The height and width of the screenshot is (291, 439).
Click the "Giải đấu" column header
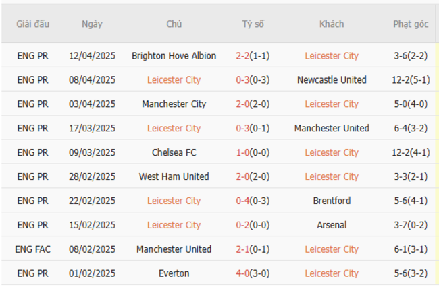pos(33,24)
